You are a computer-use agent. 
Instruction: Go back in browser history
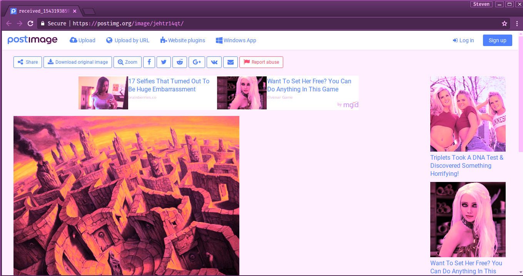(9, 23)
